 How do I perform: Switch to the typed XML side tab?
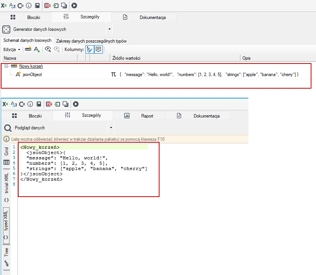pos(6,226)
